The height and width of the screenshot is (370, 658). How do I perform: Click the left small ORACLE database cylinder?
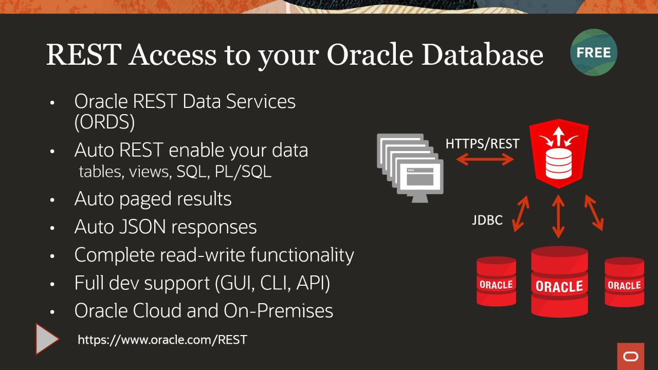click(x=496, y=281)
